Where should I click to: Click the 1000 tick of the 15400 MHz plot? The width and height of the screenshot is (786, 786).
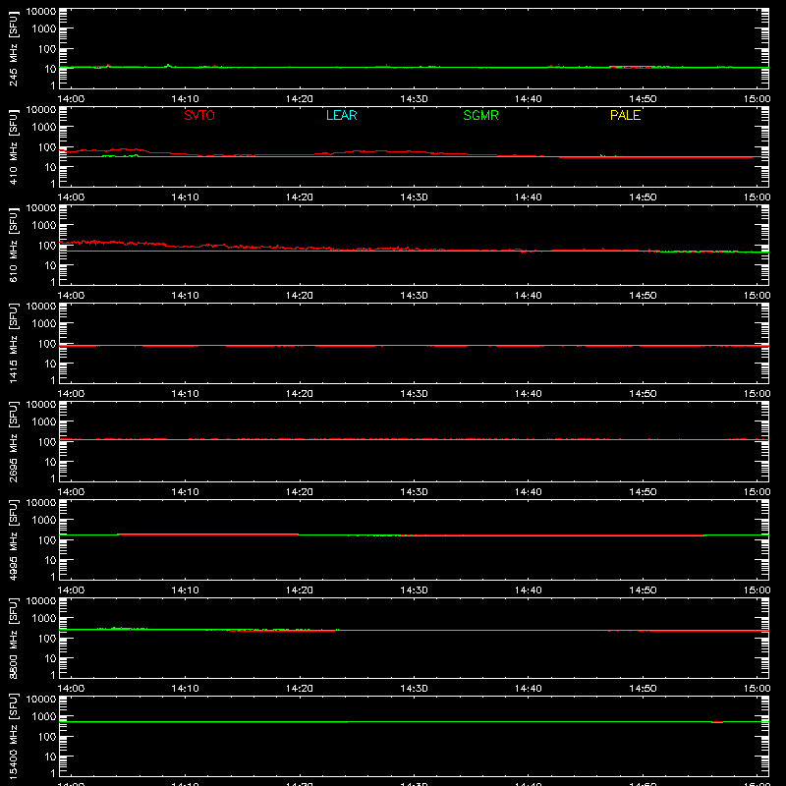pyautogui.click(x=44, y=717)
